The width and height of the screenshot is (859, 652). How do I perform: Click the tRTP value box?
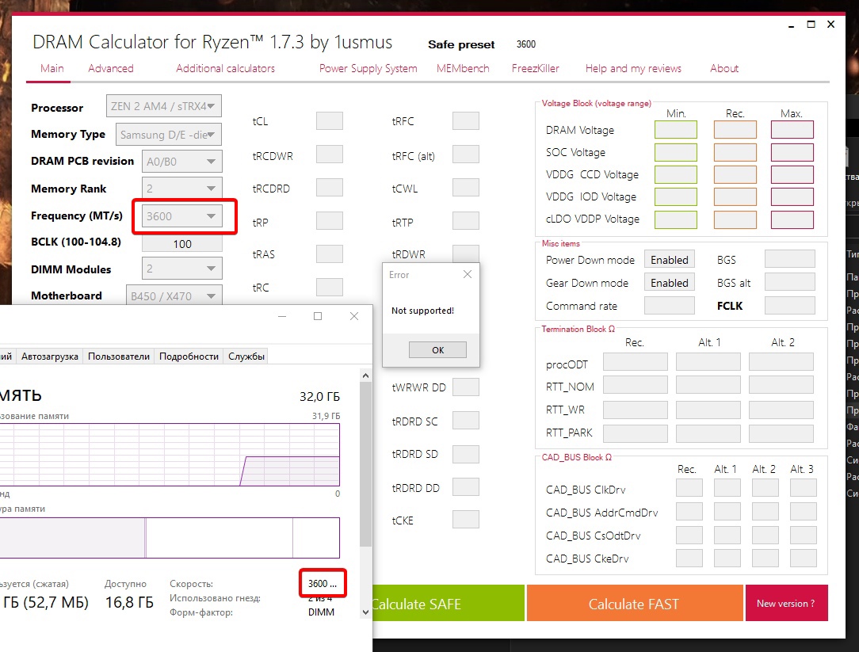466,221
